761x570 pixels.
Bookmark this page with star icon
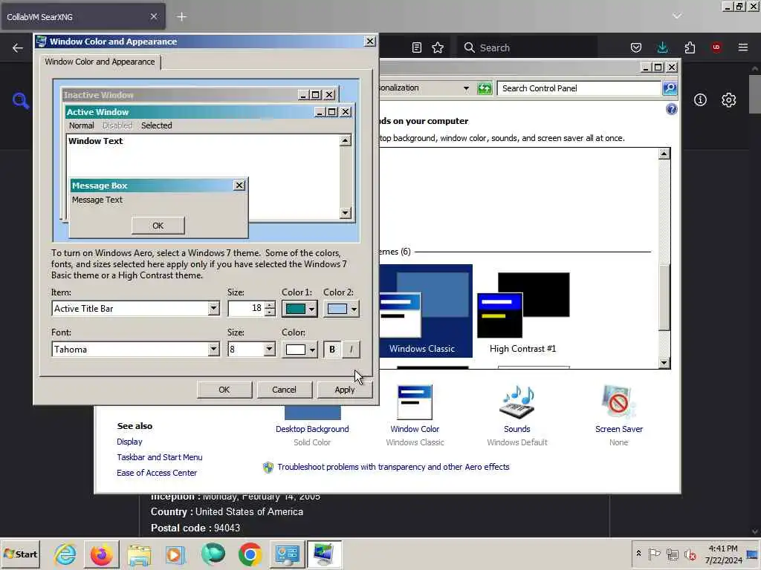coord(438,47)
